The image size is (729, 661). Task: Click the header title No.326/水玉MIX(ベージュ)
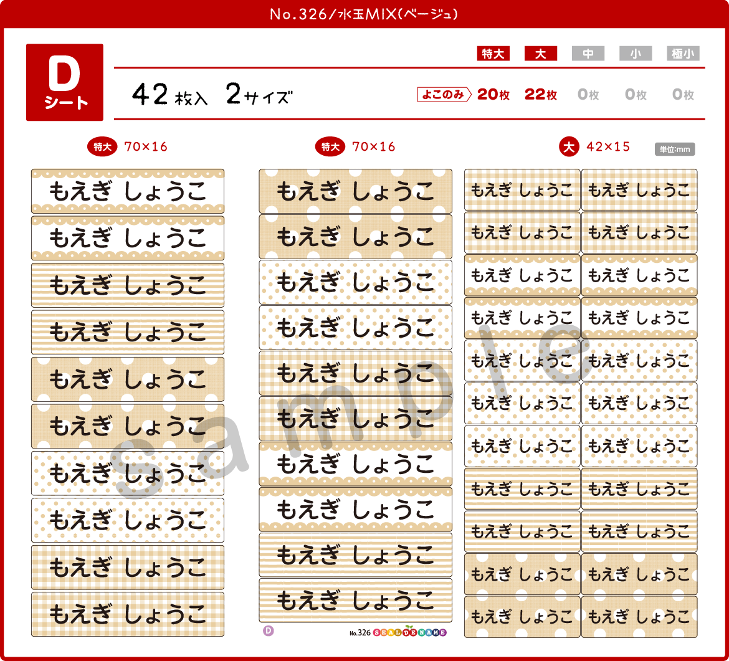[364, 14]
